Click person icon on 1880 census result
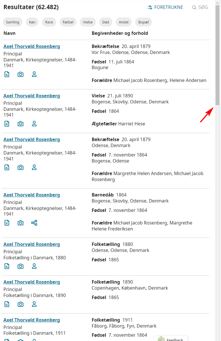This screenshot has width=221, height=341. click(x=34, y=266)
